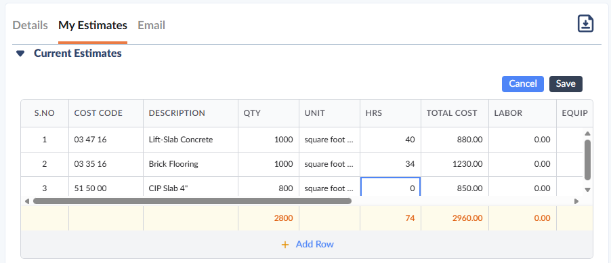Click the Brick Flooring description cell
This screenshot has height=263, width=611.
(190, 164)
